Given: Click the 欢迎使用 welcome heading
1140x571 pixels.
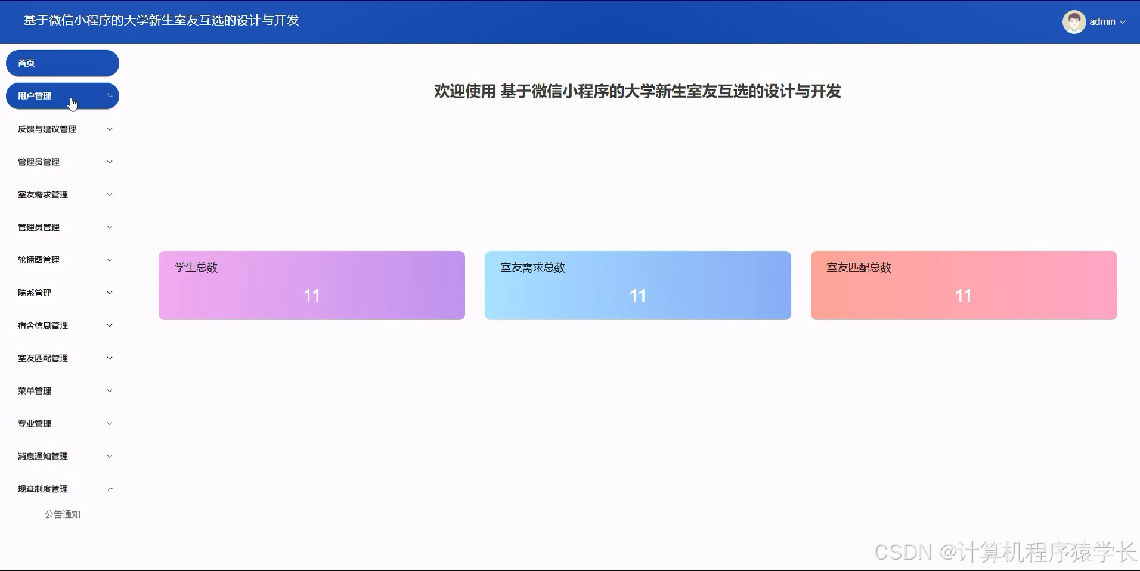Looking at the screenshot, I should point(637,91).
